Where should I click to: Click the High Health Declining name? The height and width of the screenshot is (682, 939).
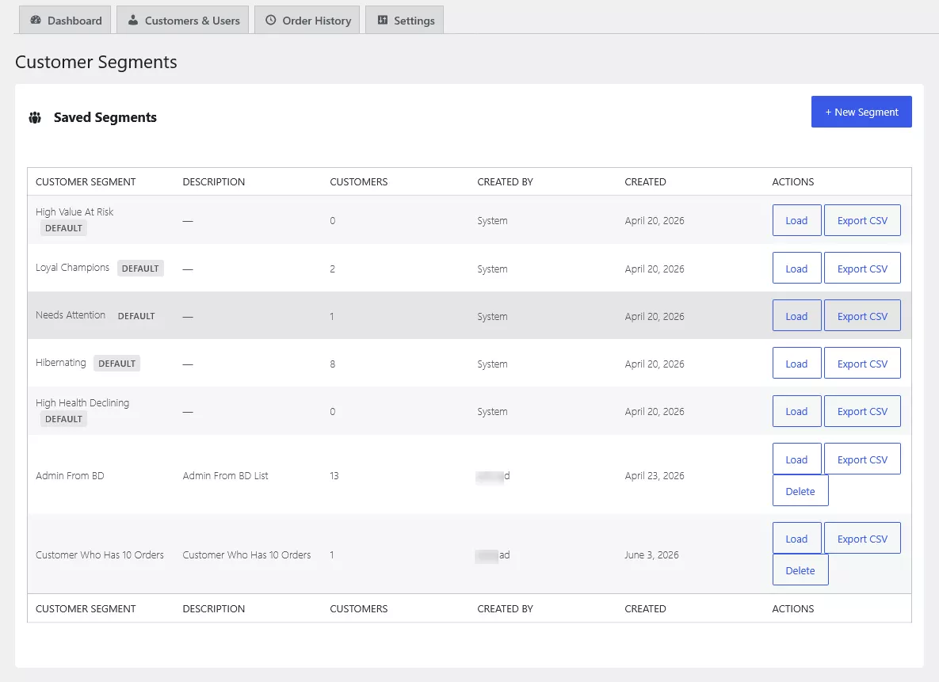point(82,403)
